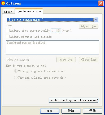Click inside the hour interval field
The width and height of the screenshot is (105, 115).
point(54,31)
